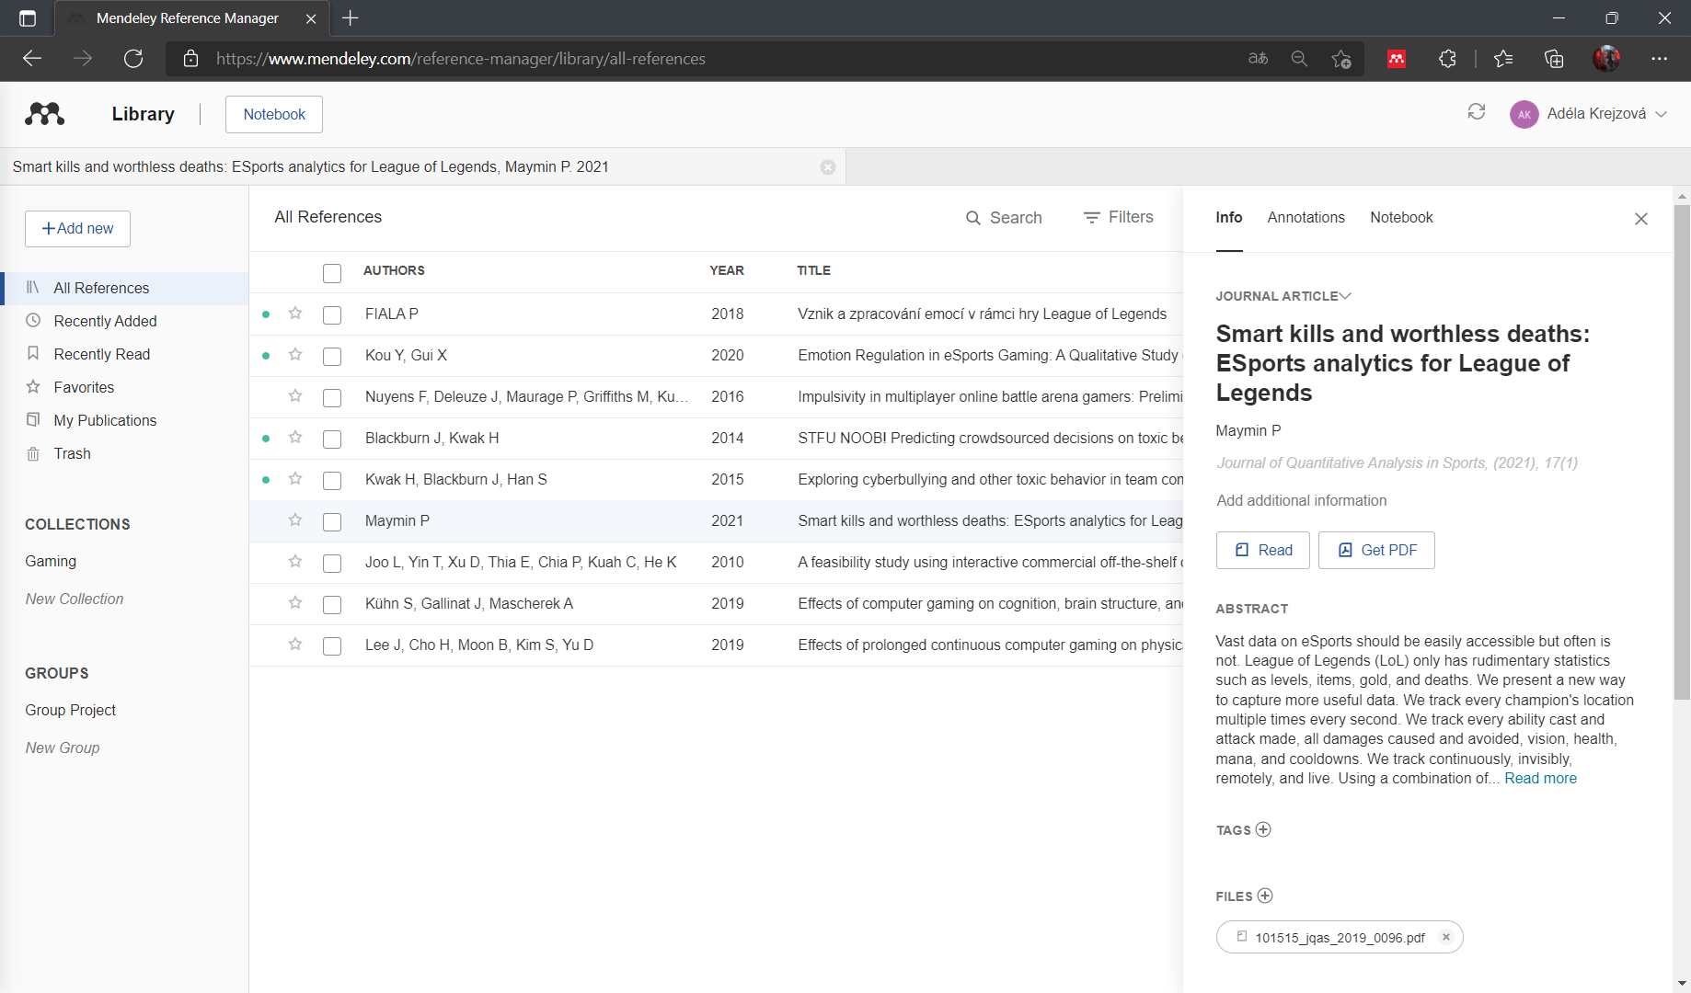Create a New Collection
Viewport: 1691px width, 993px height.
point(75,599)
